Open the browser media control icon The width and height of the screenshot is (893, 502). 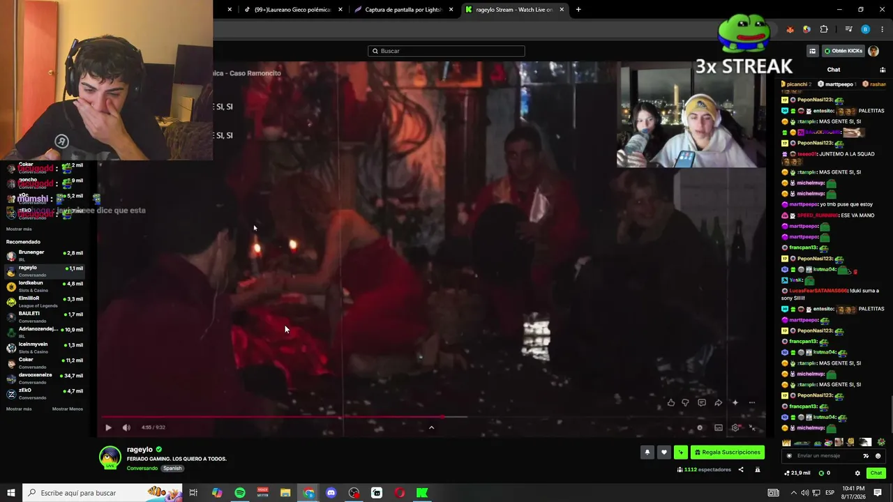coord(848,29)
